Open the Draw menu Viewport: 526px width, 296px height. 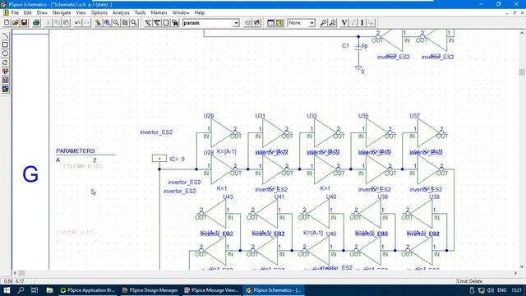tap(42, 13)
